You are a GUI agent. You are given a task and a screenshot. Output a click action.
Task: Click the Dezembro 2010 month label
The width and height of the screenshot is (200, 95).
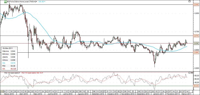tap(143, 94)
